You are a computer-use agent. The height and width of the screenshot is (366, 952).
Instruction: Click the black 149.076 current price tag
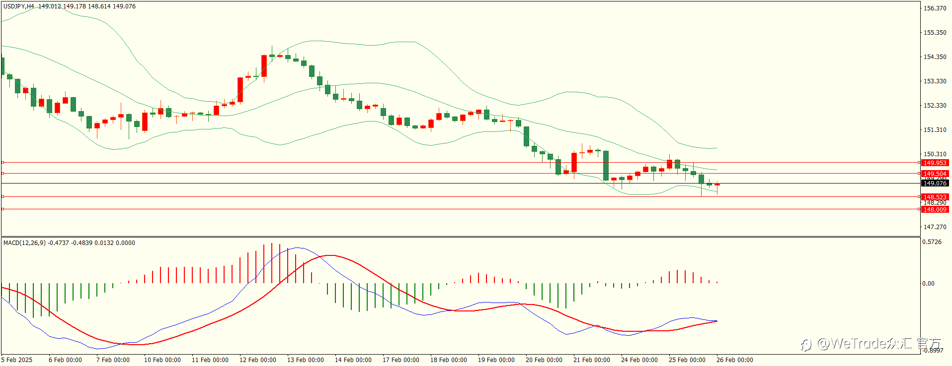[x=935, y=183]
